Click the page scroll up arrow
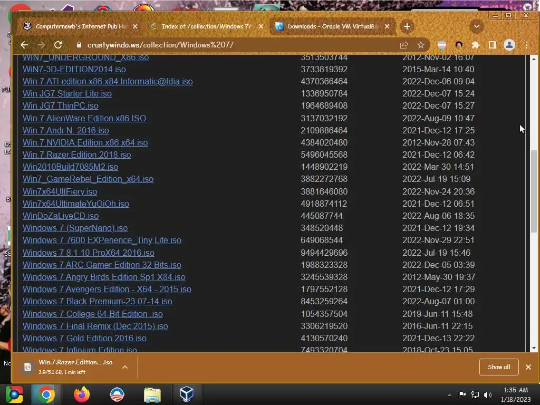The width and height of the screenshot is (540, 405). point(534,59)
